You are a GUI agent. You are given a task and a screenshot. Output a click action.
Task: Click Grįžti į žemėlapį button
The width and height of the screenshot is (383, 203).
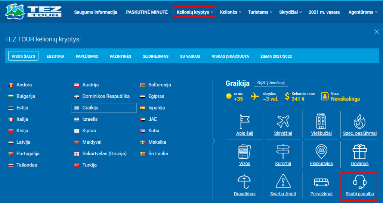tap(271, 83)
